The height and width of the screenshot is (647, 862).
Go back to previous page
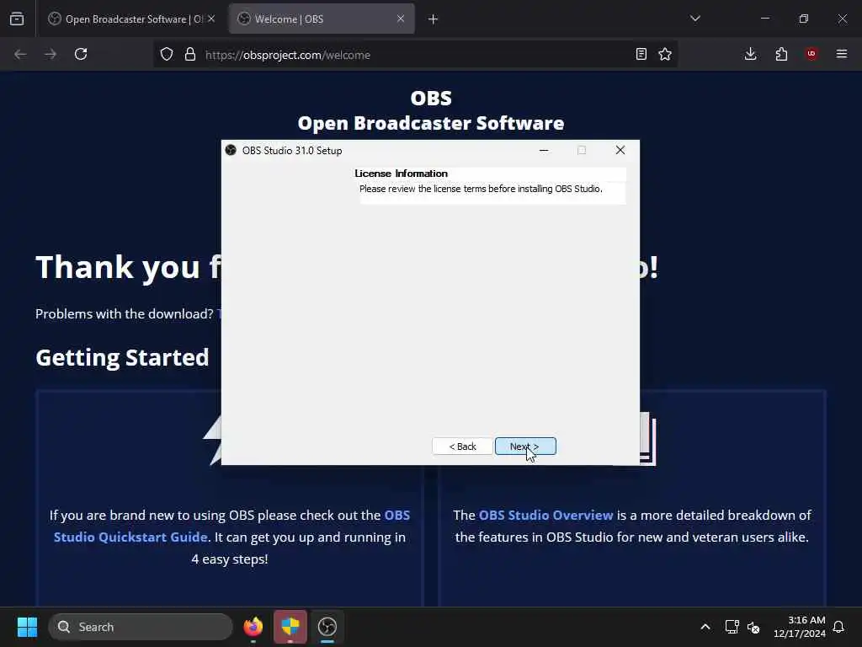tap(20, 55)
